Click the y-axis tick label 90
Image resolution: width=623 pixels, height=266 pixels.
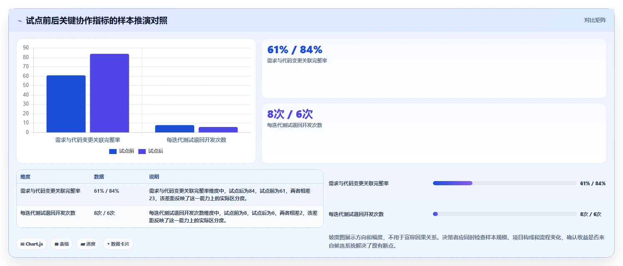click(26, 47)
